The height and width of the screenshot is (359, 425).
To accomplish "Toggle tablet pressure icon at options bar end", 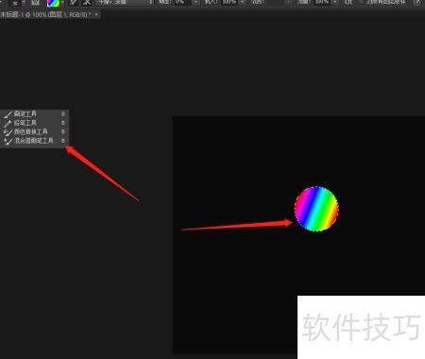I will (x=416, y=2).
